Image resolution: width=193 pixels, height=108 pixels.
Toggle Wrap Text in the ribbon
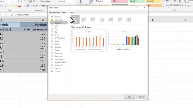[45, 1]
